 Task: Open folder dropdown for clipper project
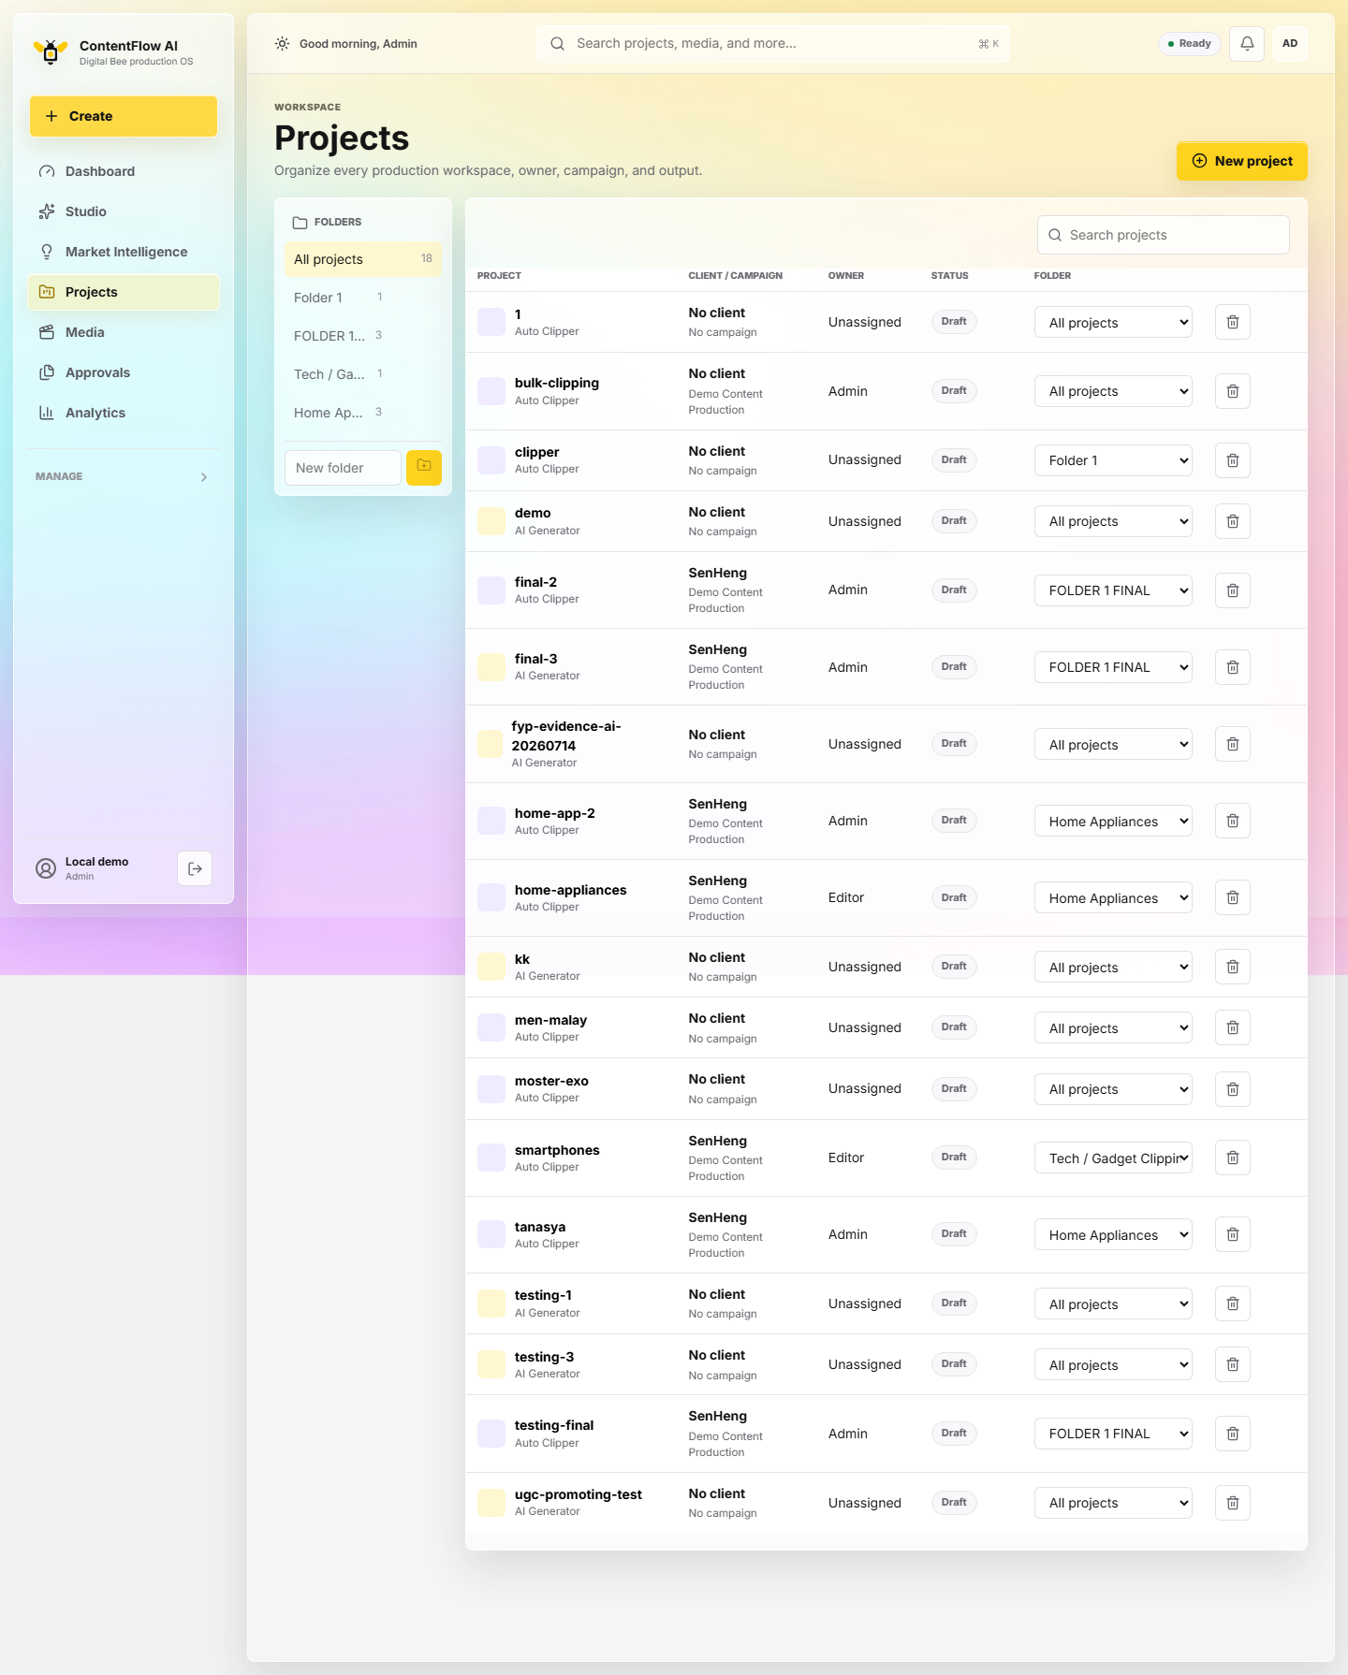[x=1113, y=460]
